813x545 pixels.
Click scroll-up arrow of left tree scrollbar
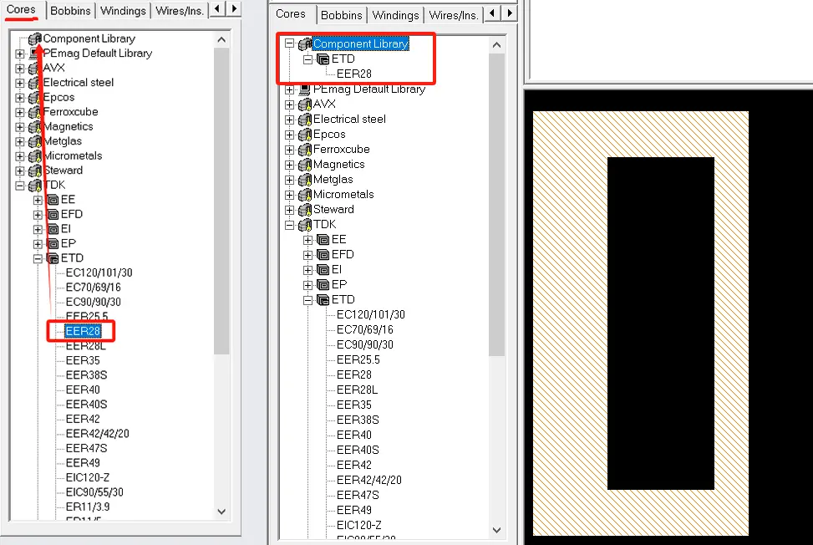coord(221,40)
